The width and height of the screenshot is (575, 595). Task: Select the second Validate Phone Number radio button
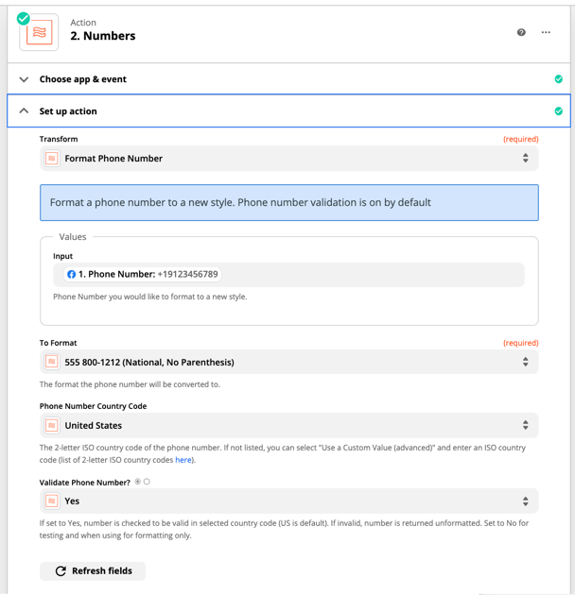pos(147,482)
